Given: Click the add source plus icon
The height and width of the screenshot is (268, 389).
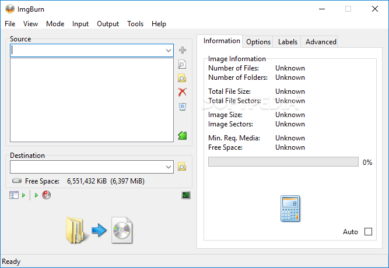Looking at the screenshot, I should [x=183, y=50].
